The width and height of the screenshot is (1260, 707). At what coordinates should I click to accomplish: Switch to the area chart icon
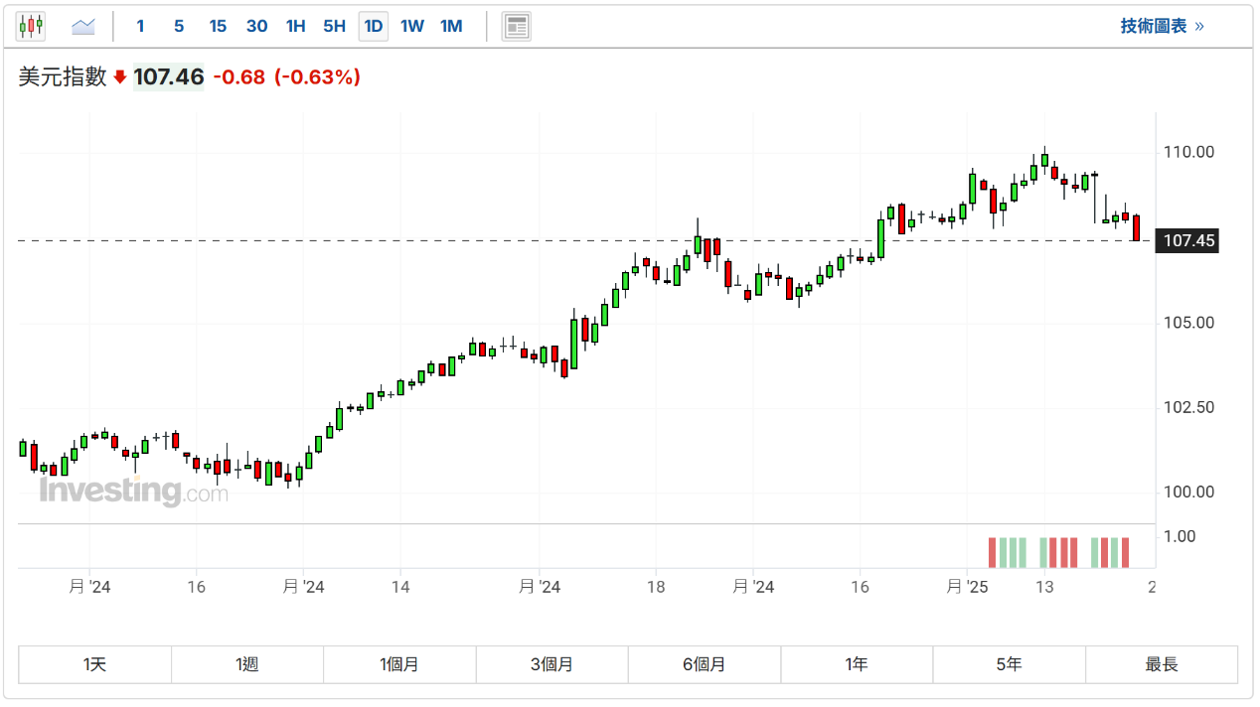click(x=83, y=27)
